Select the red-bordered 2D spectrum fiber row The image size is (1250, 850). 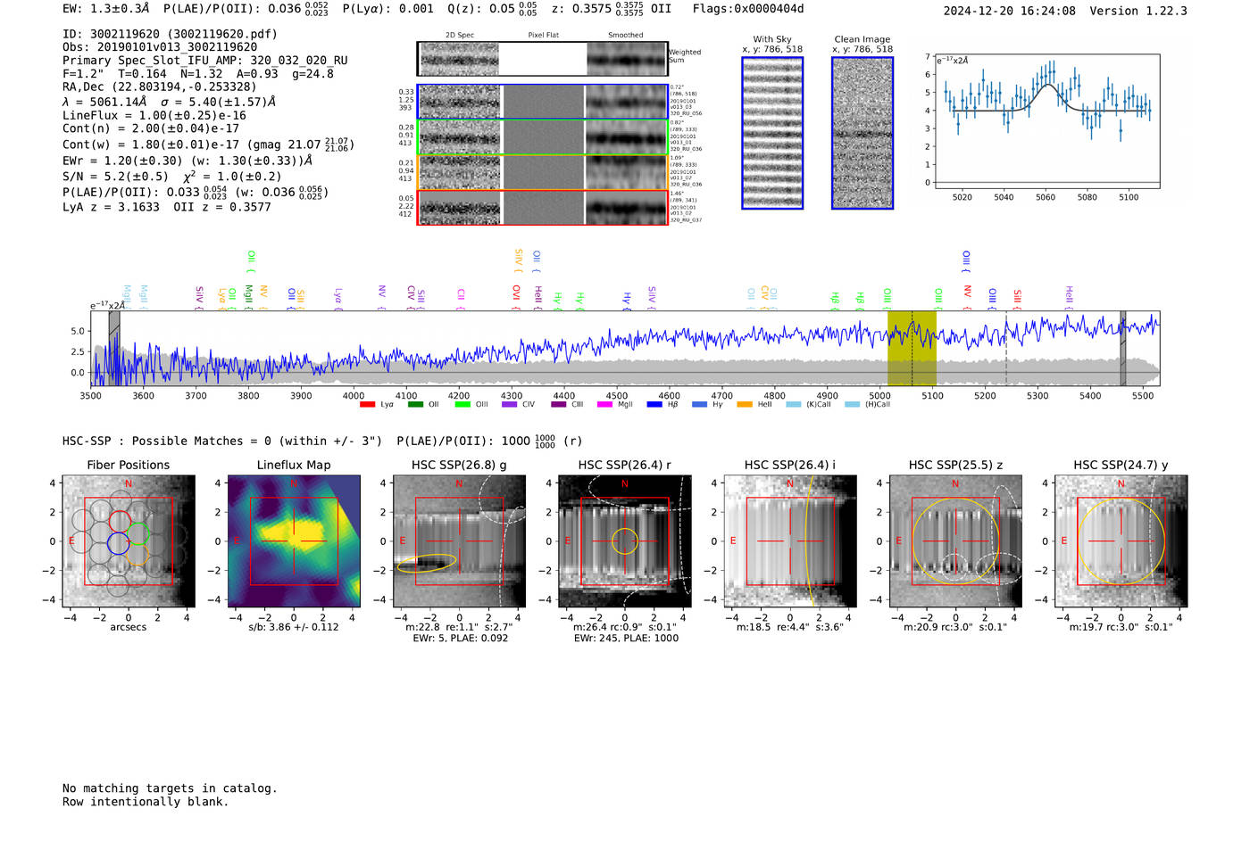pos(543,207)
